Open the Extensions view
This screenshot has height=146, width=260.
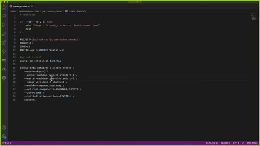coord(4,43)
